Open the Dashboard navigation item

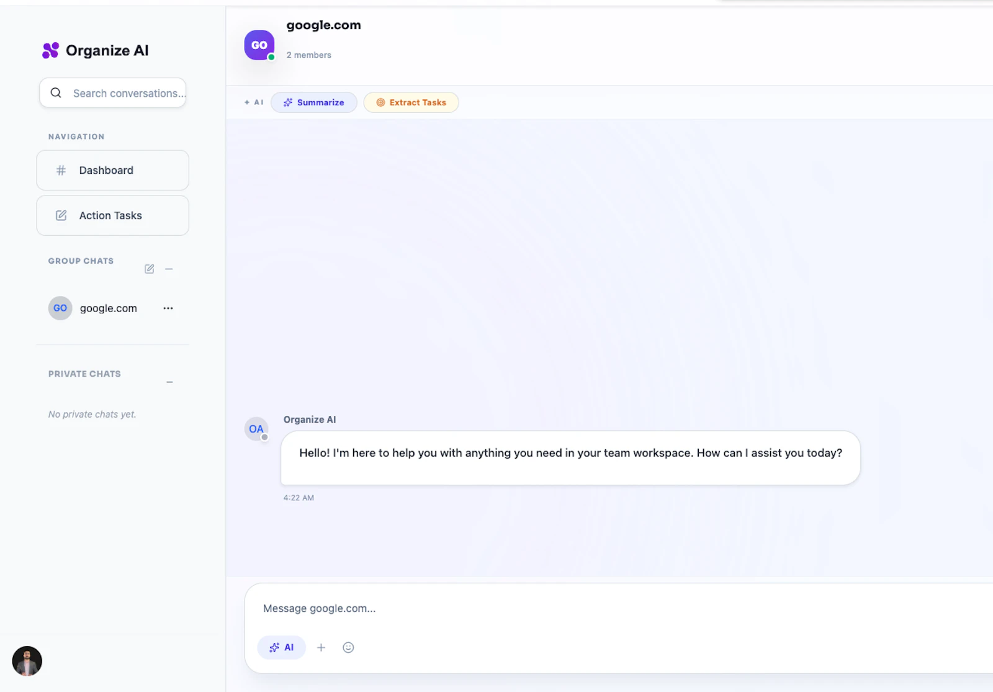pos(113,170)
